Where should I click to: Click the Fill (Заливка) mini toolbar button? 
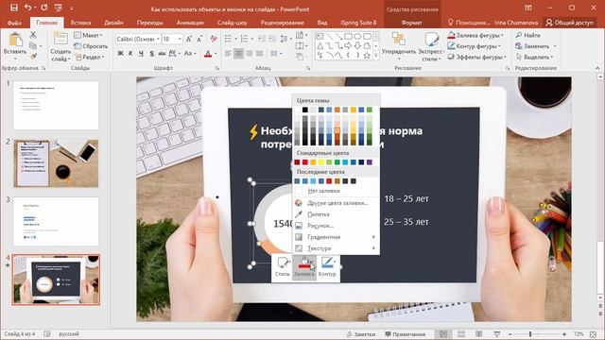304,266
